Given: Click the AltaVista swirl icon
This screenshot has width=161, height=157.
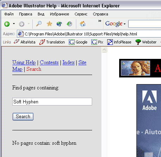Looking at the screenshot, I should coord(17,42).
